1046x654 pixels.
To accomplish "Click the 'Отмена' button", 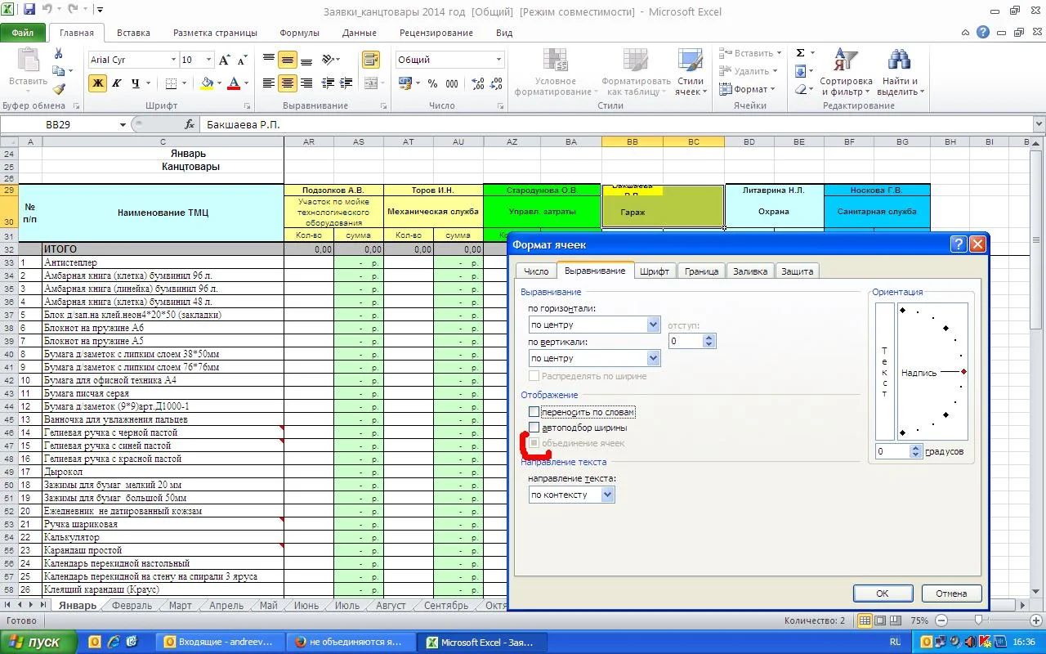I will coord(951,594).
